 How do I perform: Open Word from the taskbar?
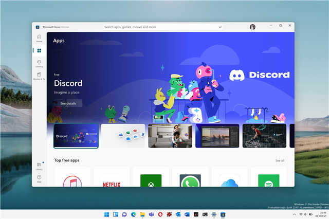(x=187, y=214)
